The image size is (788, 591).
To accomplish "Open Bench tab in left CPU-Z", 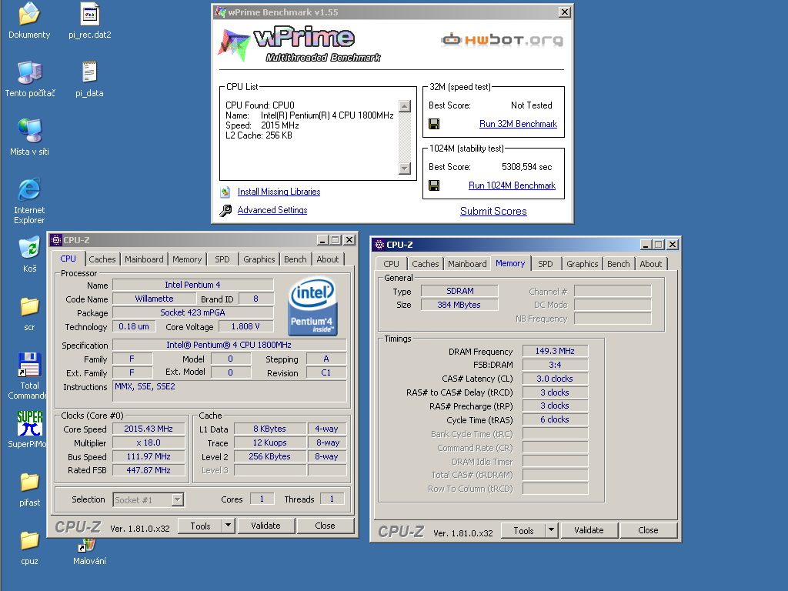I will [295, 259].
